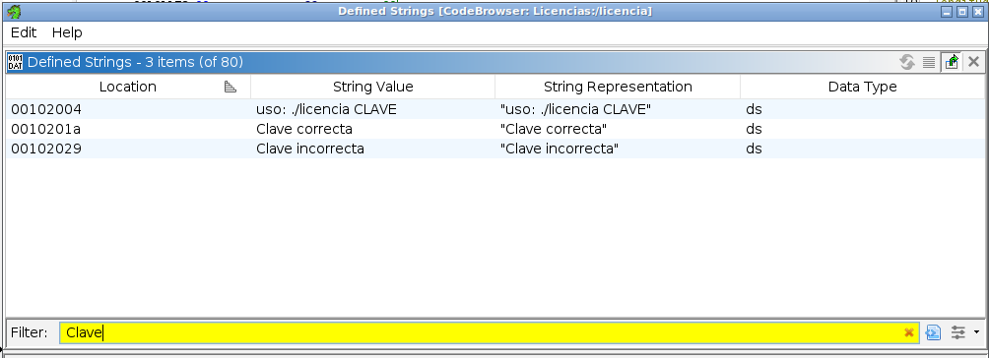Sort by the Location column header
989x358 pixels.
pos(128,87)
